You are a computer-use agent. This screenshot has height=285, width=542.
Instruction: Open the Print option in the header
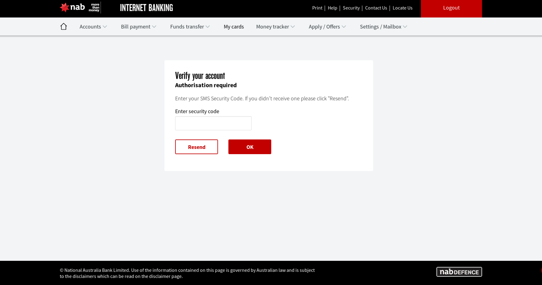[317, 8]
